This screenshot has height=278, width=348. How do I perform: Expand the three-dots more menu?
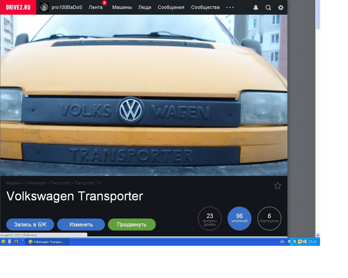(230, 7)
